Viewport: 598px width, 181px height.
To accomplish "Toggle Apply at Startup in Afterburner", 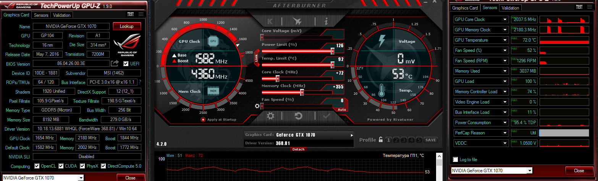I will coord(203,120).
